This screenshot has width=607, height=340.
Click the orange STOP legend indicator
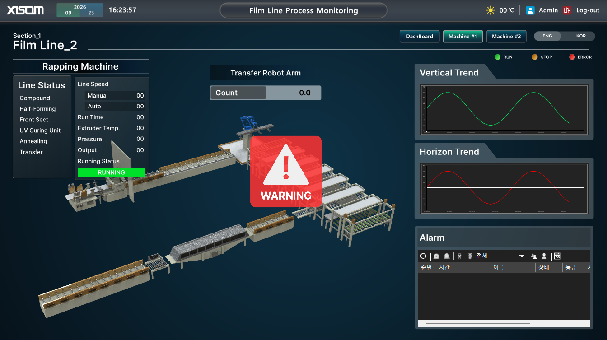click(x=535, y=57)
